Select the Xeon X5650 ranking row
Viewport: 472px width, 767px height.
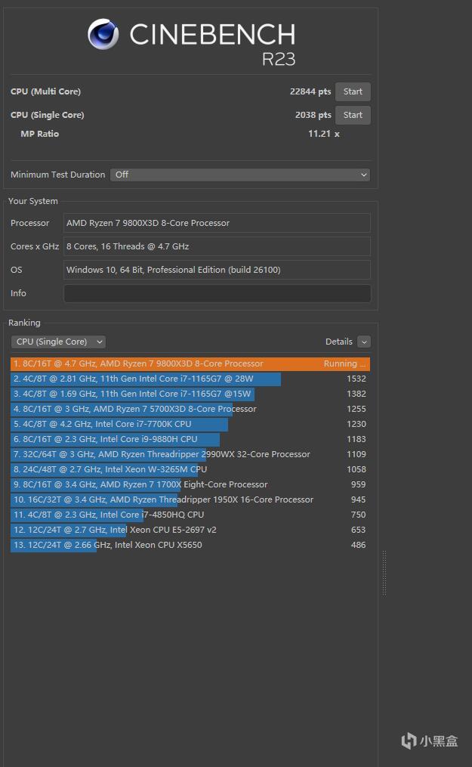[x=190, y=546]
